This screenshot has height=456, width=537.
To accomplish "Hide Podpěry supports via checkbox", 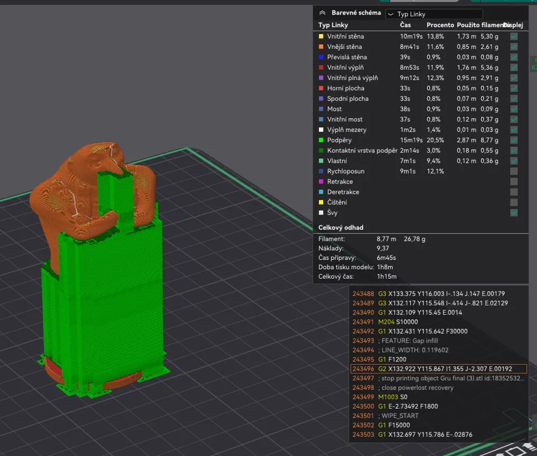I will point(514,140).
